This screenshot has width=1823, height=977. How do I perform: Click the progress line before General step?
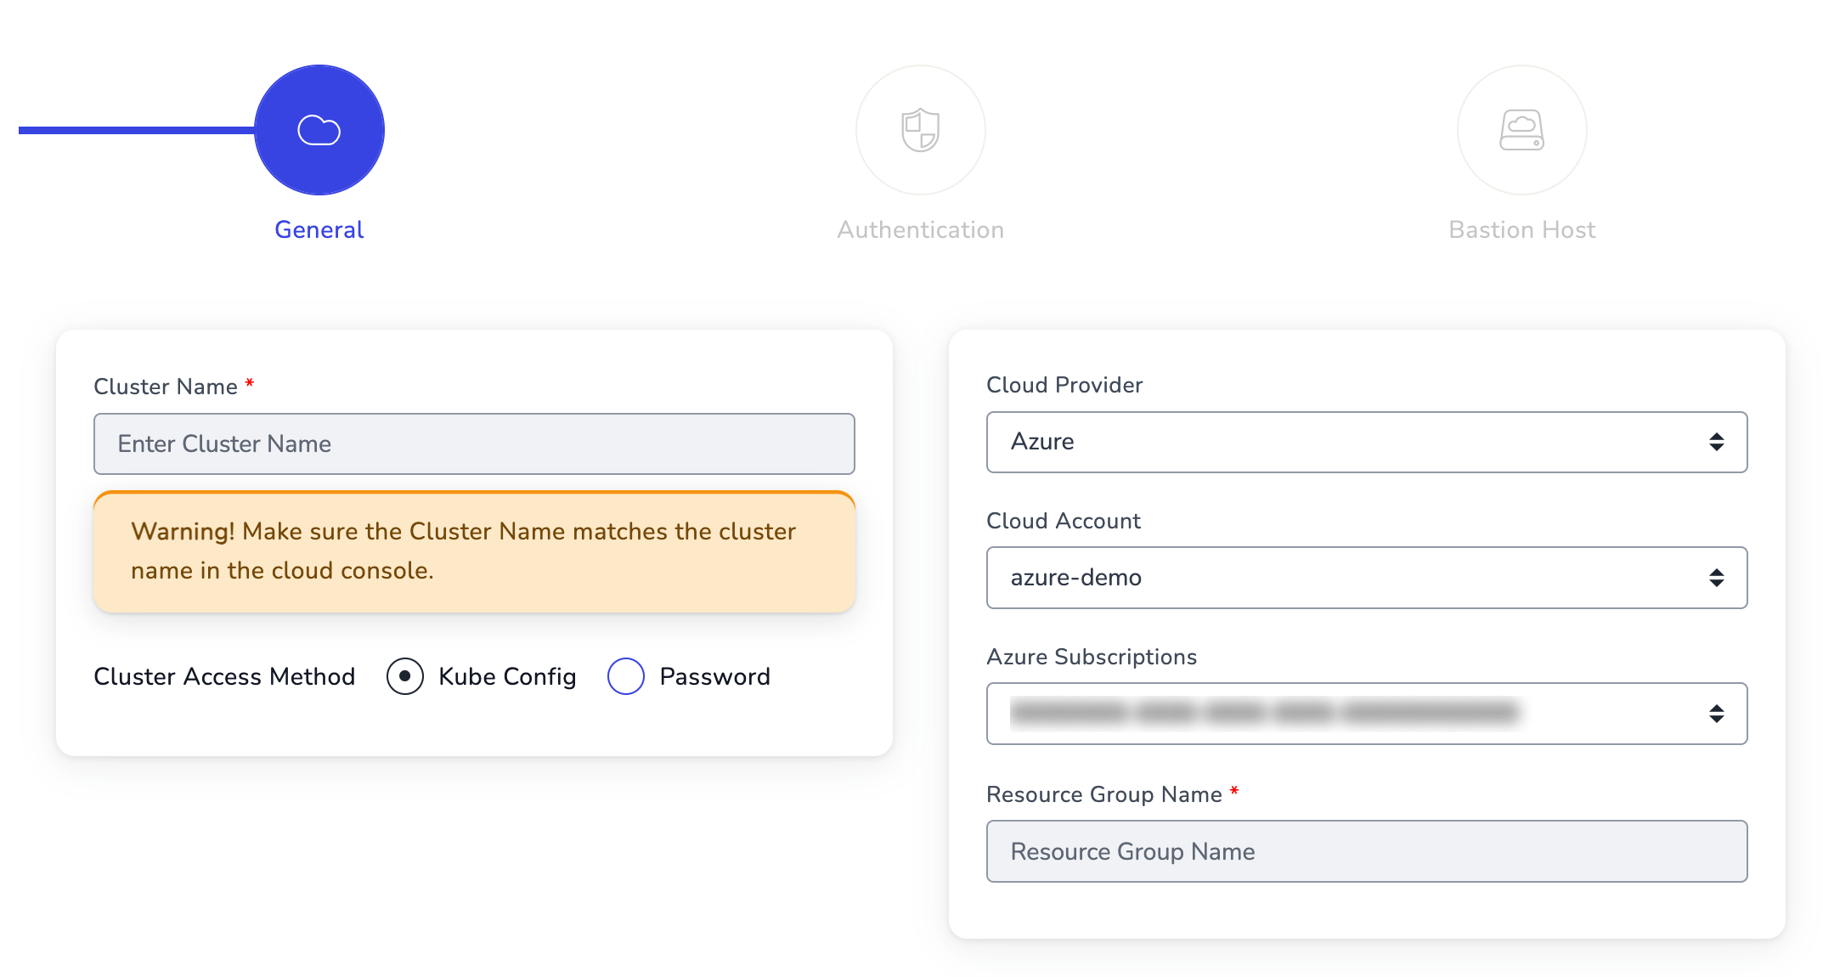pos(136,130)
